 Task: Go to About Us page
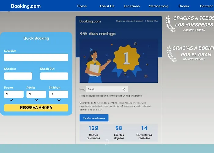tap(107, 6)
